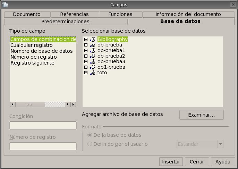Click the Condición input field
The height and width of the screenshot is (169, 238).
[43, 125]
